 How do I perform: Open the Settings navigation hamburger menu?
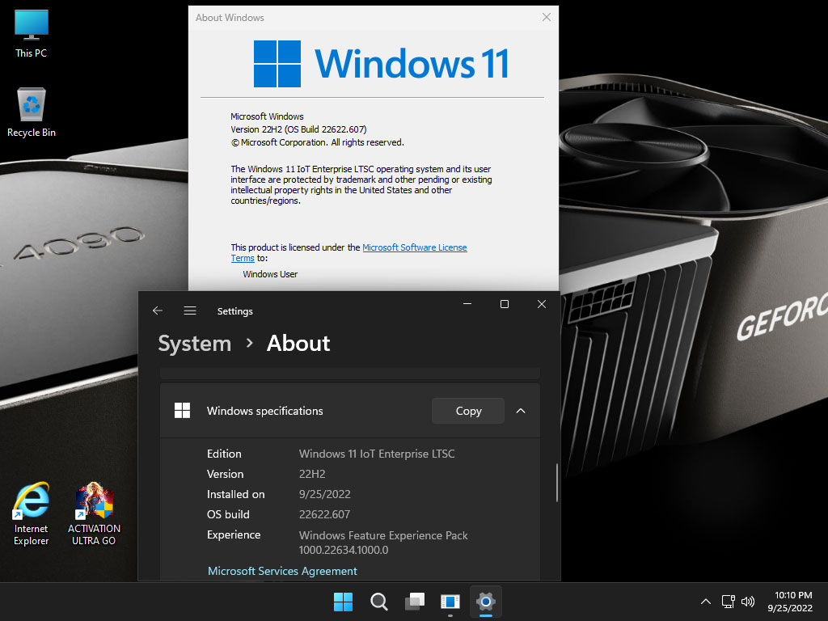(x=190, y=310)
